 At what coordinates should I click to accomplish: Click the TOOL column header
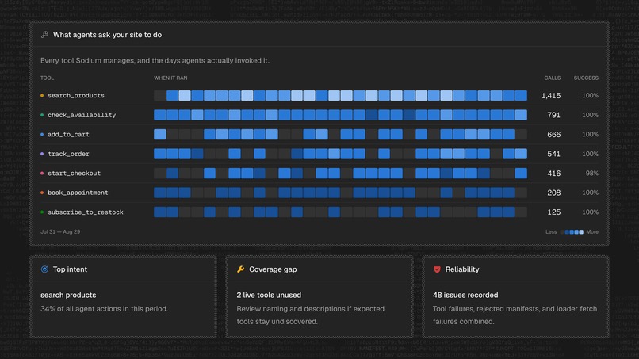pyautogui.click(x=47, y=78)
